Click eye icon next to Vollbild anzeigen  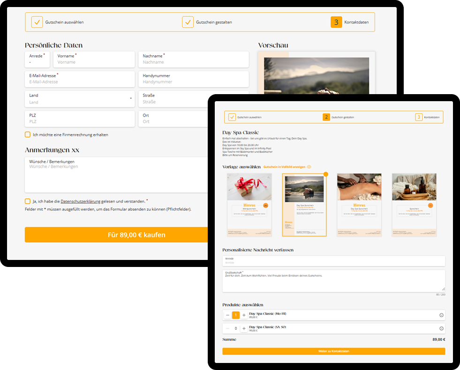[309, 167]
